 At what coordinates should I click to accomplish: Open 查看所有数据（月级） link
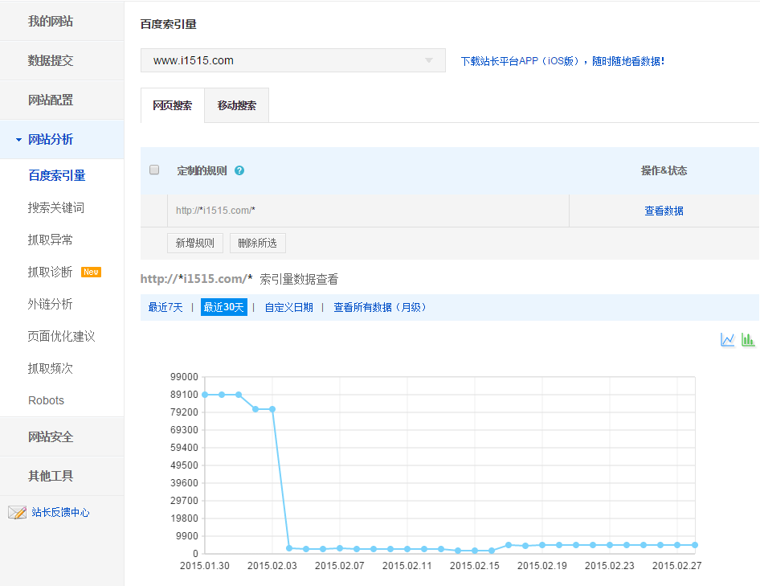click(382, 307)
